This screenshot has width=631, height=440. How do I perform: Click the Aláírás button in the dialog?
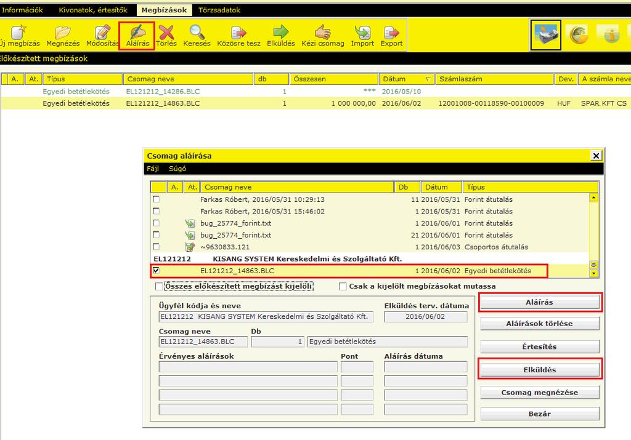(x=540, y=302)
